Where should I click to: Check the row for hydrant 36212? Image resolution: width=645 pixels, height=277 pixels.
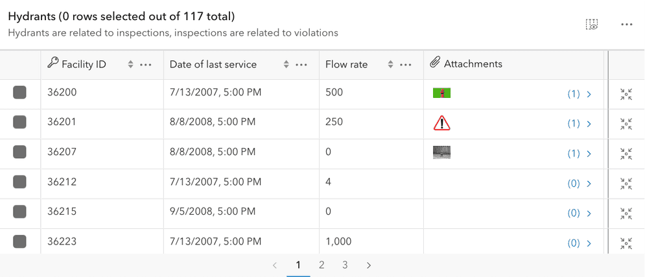click(x=19, y=183)
